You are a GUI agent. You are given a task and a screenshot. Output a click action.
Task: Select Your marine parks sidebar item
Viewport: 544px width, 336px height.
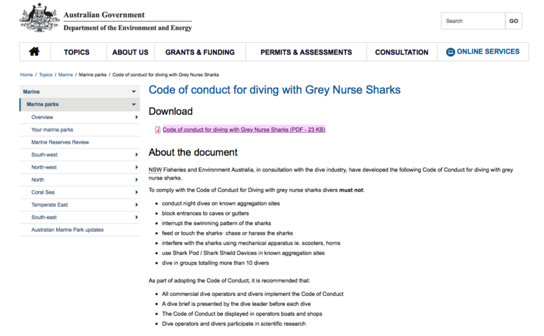click(52, 129)
